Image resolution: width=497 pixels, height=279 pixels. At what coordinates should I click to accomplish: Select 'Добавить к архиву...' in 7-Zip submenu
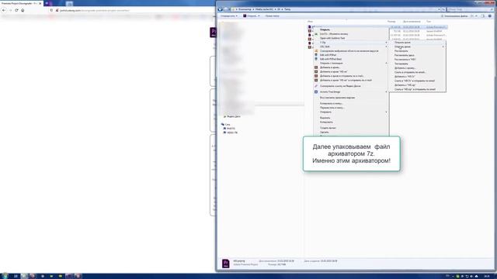click(x=405, y=68)
